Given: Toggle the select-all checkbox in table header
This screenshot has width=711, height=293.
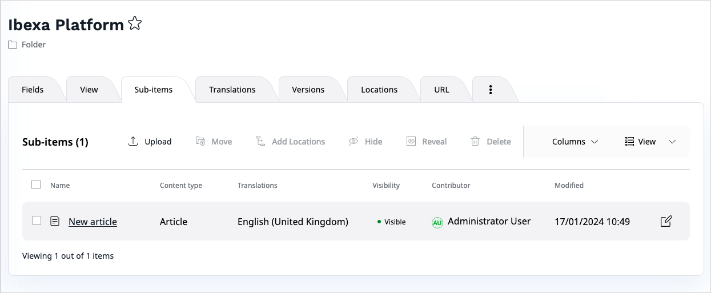Looking at the screenshot, I should tap(36, 184).
